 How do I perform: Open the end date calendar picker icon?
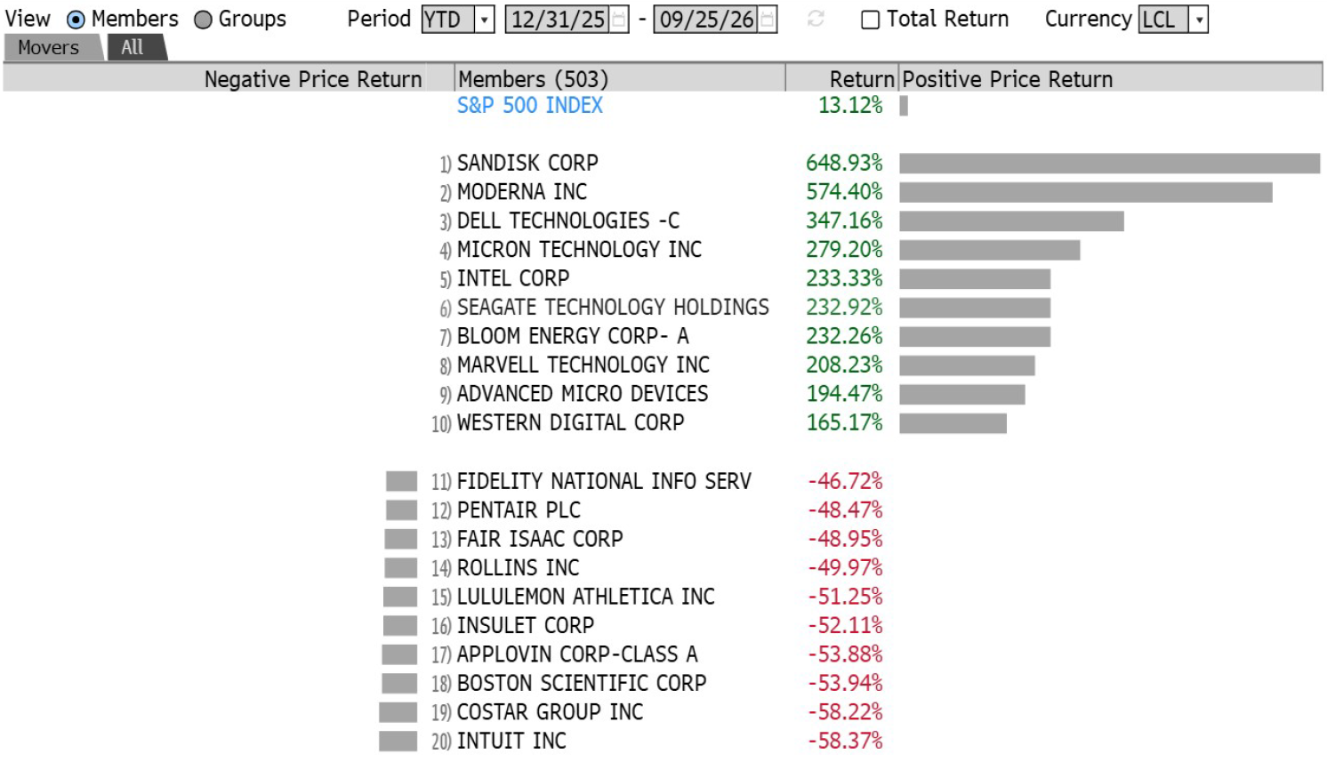pyautogui.click(x=768, y=20)
